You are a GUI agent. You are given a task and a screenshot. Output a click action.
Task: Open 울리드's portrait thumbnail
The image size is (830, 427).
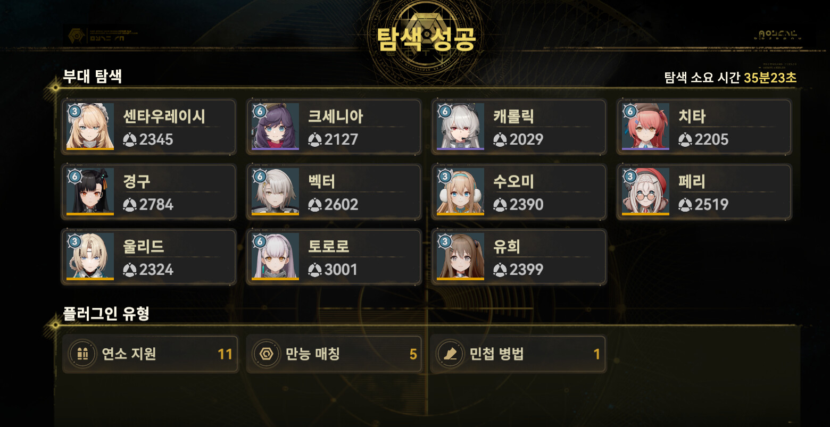[90, 256]
